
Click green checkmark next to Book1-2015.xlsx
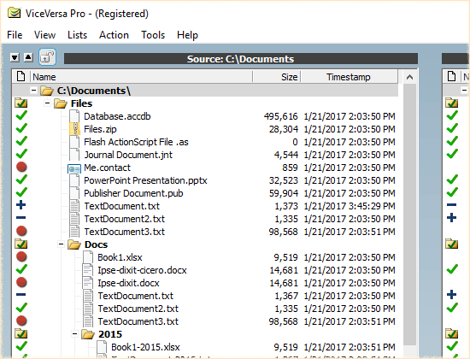coord(21,346)
